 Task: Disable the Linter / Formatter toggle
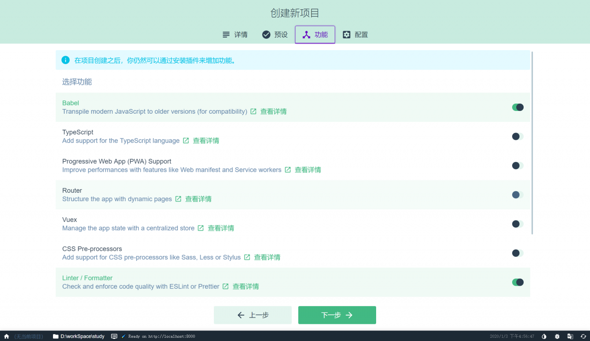click(x=518, y=282)
